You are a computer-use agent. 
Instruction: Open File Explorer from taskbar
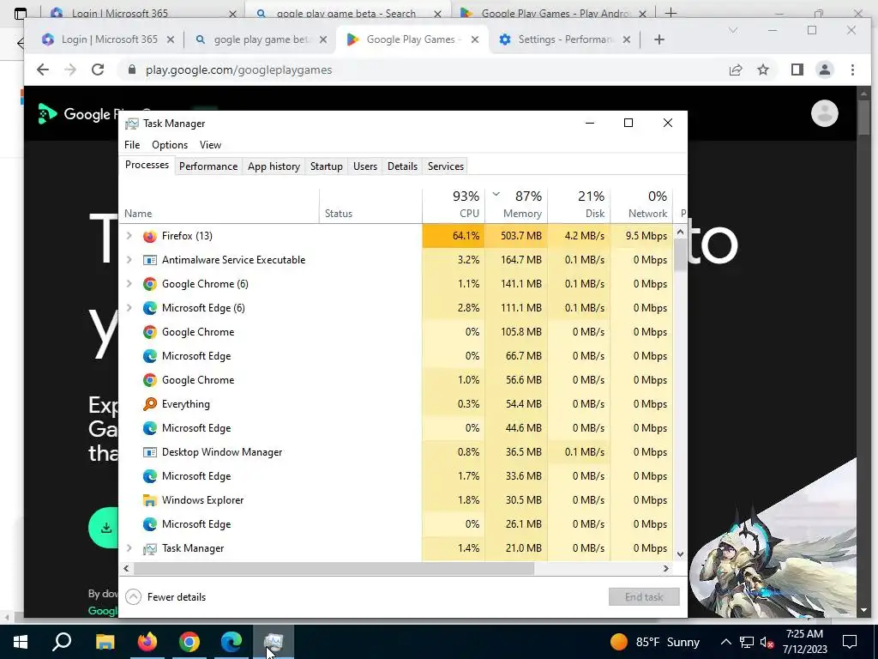click(105, 642)
